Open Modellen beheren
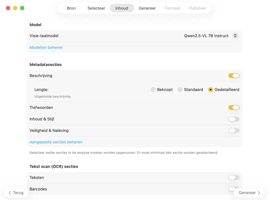 [46, 47]
